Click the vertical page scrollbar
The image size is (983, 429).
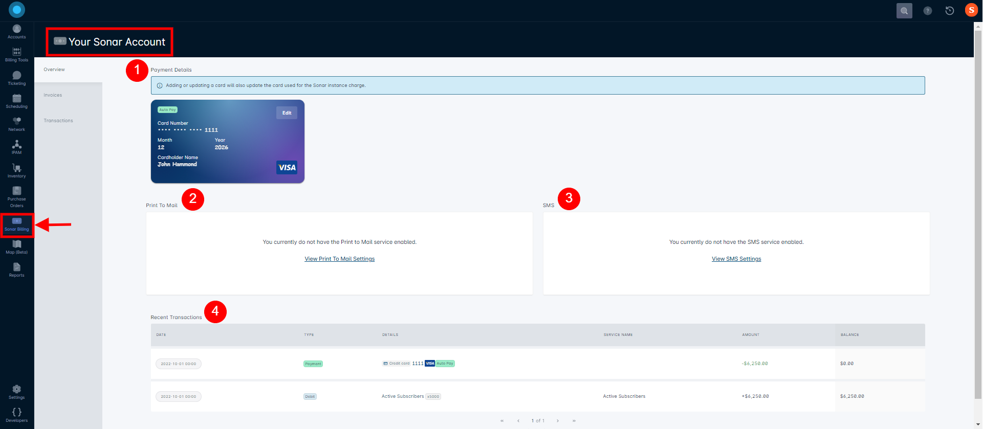[978, 215]
